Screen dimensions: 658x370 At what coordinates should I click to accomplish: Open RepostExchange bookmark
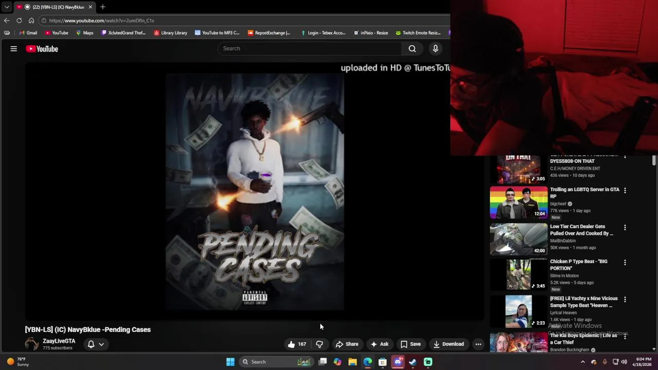(269, 33)
